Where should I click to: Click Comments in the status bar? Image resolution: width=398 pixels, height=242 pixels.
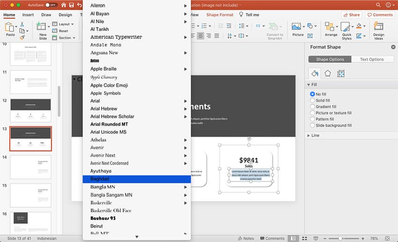click(272, 238)
